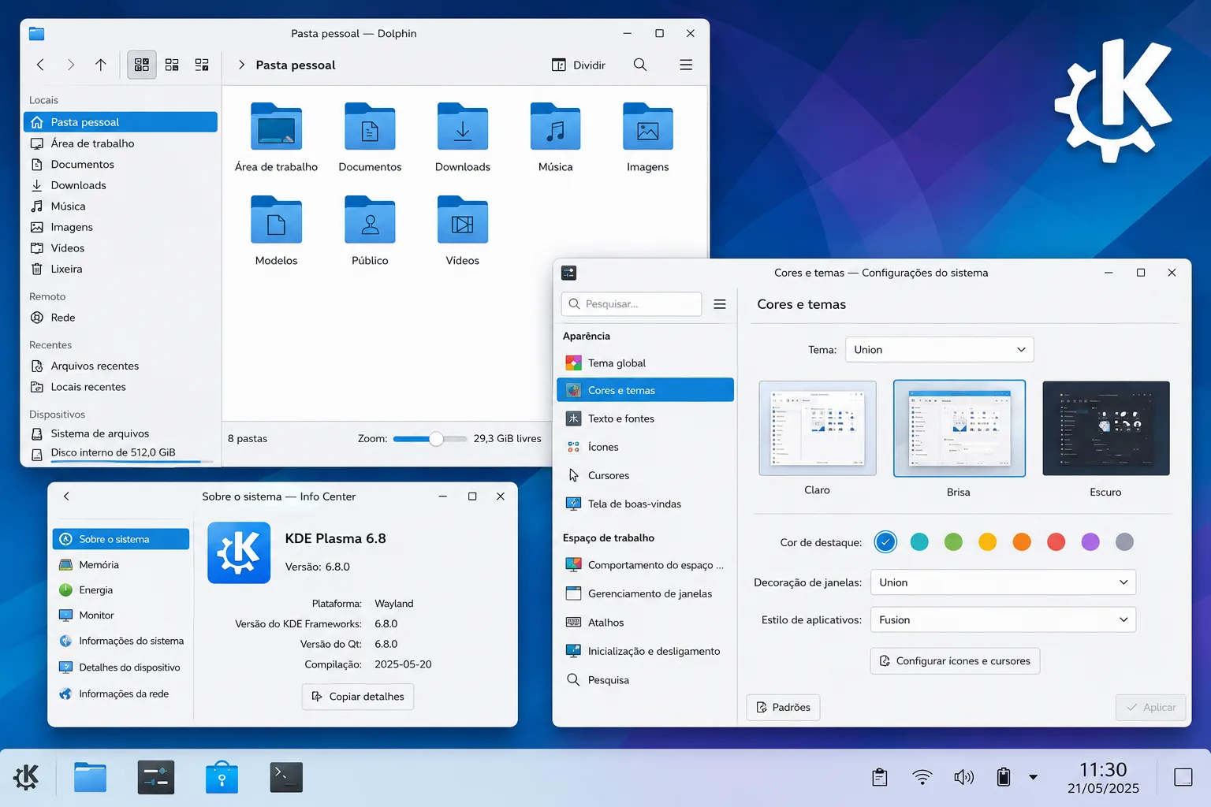The height and width of the screenshot is (807, 1211).
Task: Open Decoração de janelas dropdown
Action: (x=1003, y=582)
